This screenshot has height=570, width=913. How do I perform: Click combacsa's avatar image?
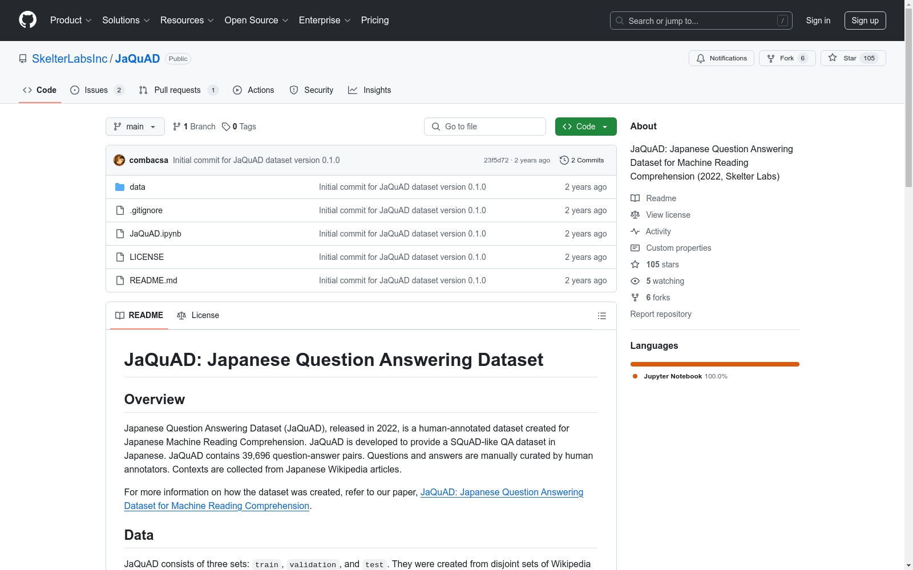(x=119, y=160)
